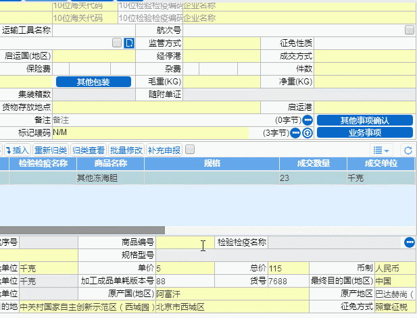Screen dimensions: 417x318
Task: Toggle the checkbox at the end of 航次号 row
Action: (x=409, y=30)
